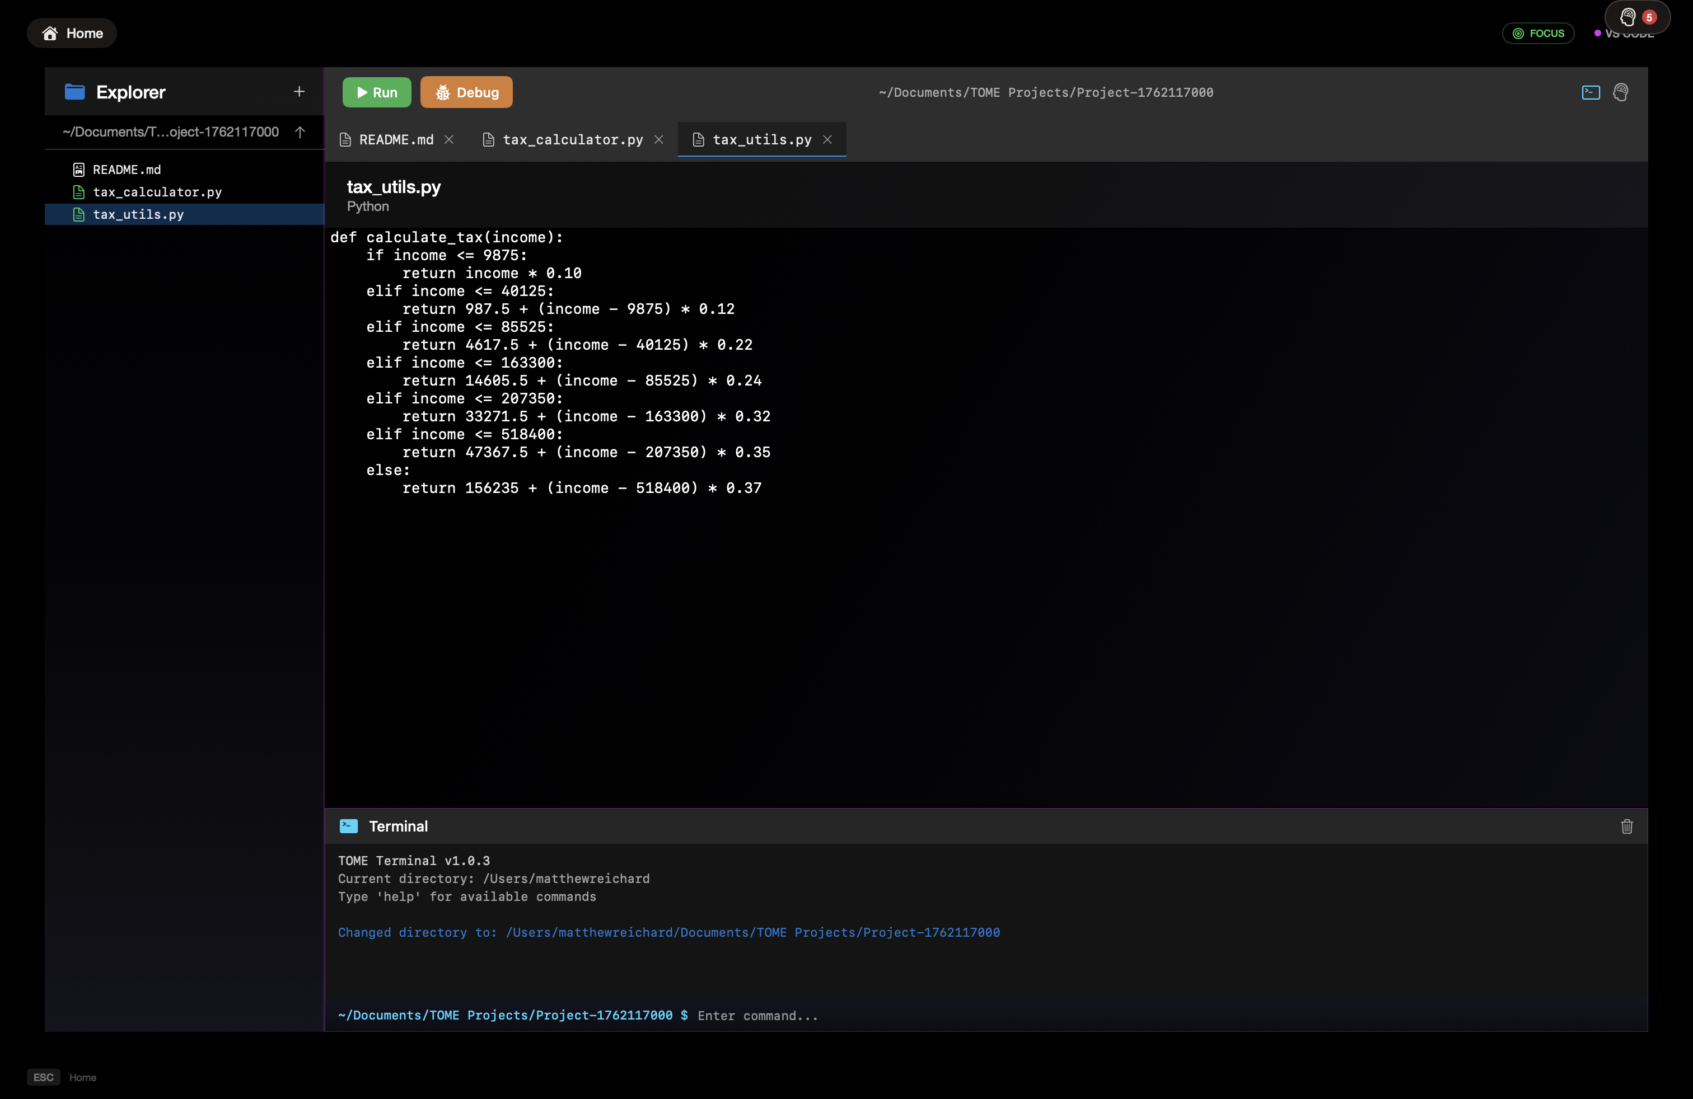Open the AI brain assistant icon in the editor toolbar
The width and height of the screenshot is (1693, 1099).
tap(1620, 92)
